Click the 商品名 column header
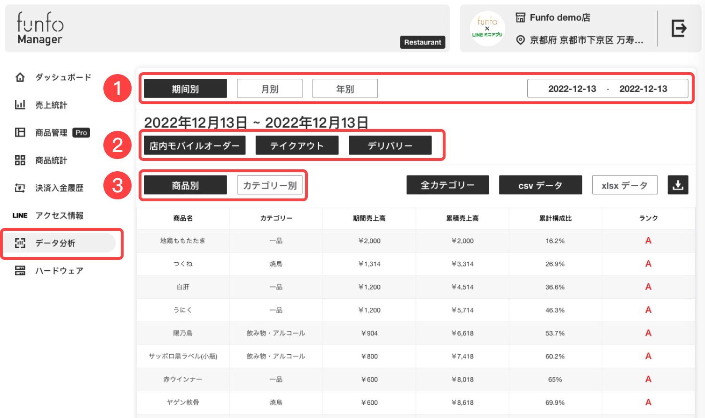This screenshot has width=705, height=418. tap(183, 218)
